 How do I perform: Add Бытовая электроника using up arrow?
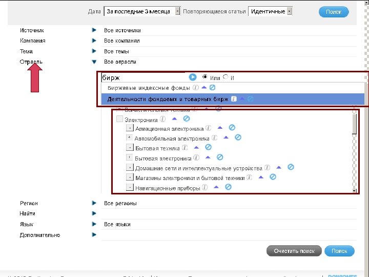[x=208, y=157]
